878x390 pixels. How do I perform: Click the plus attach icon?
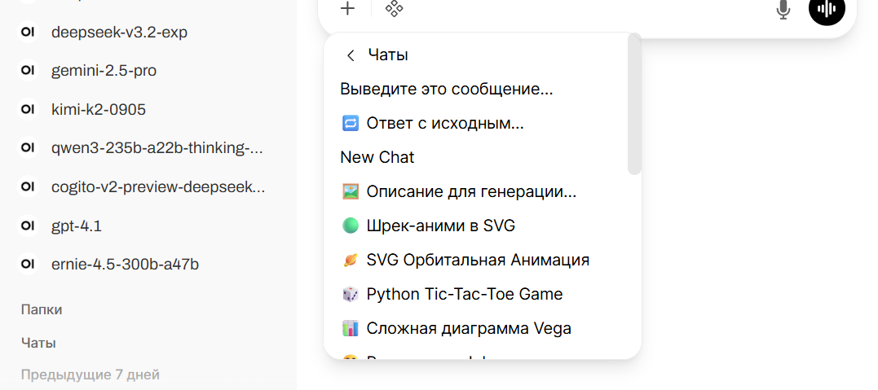(x=348, y=8)
